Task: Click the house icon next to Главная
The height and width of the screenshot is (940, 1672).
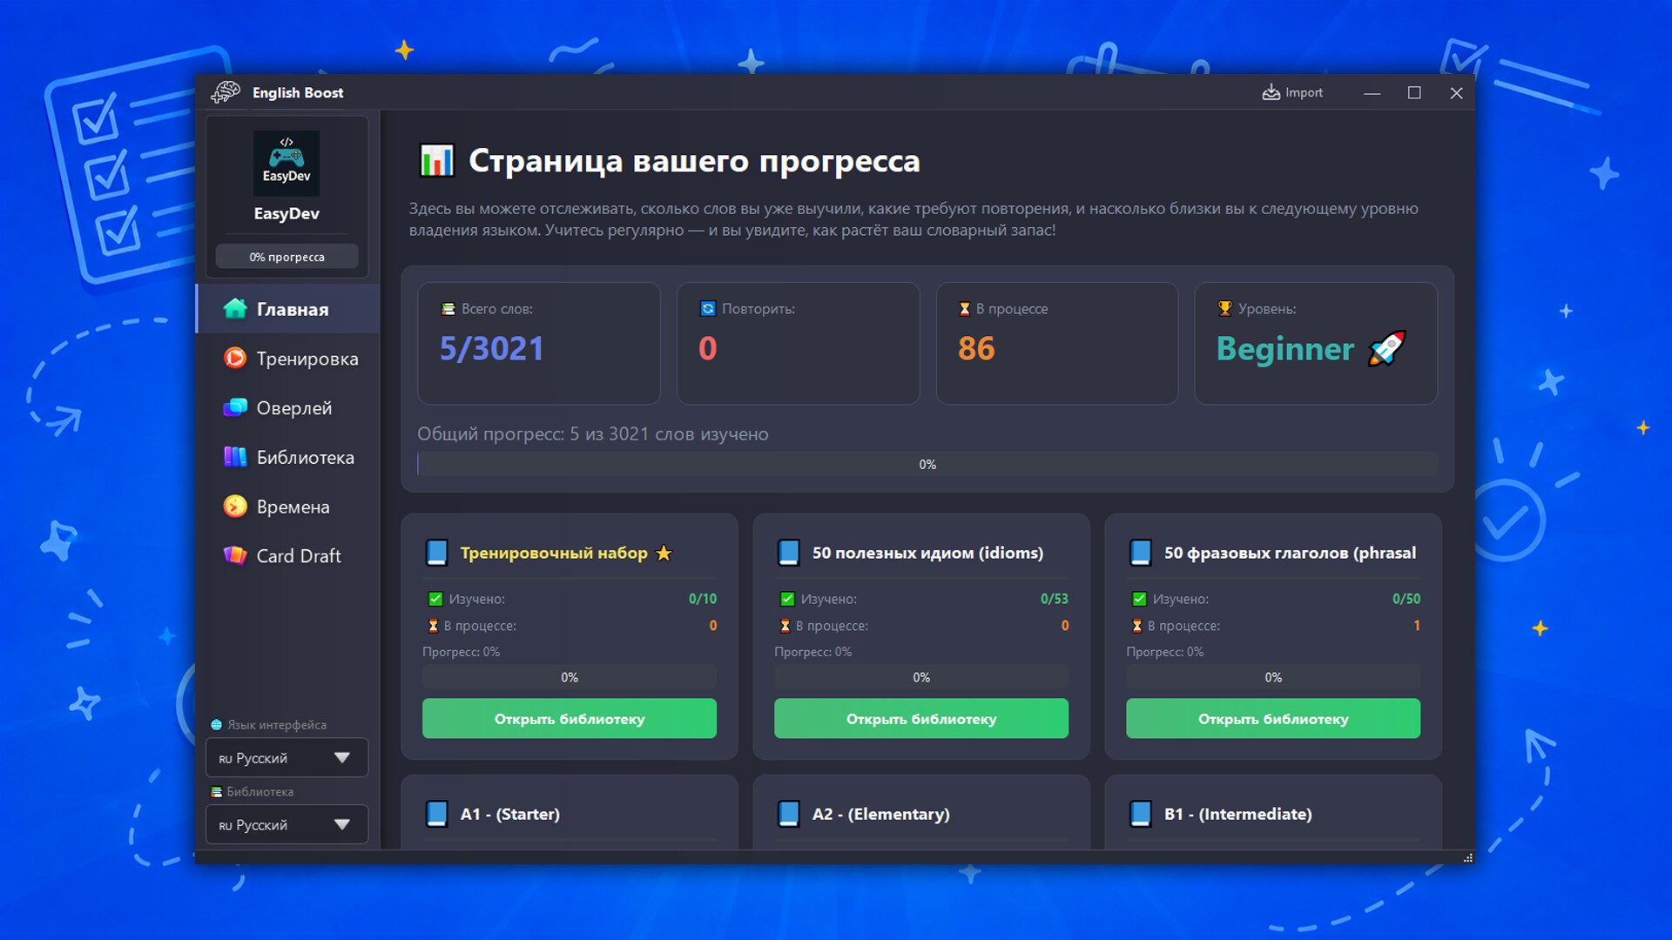Action: 235,309
